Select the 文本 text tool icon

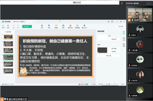click(42, 26)
